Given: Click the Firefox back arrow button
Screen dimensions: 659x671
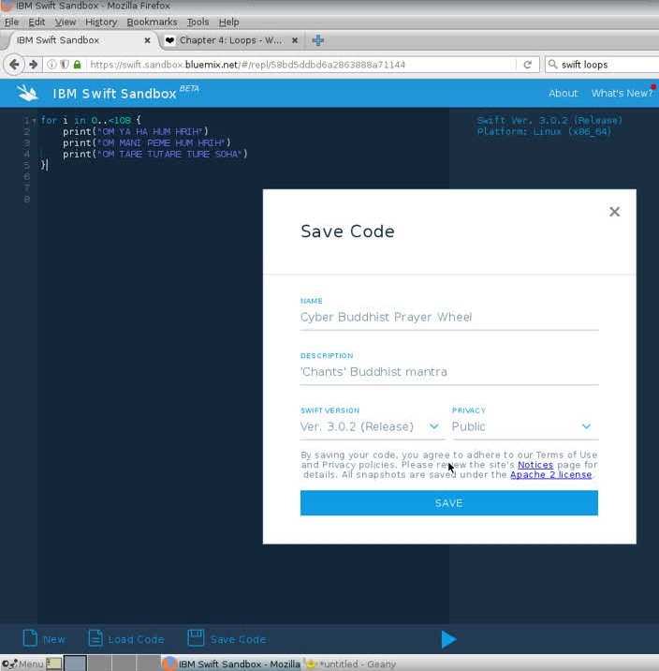Looking at the screenshot, I should coord(14,65).
